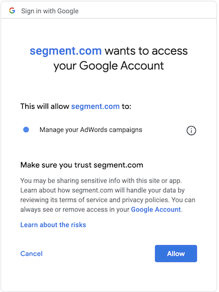Click "Learn about how segment.com will handle" line
Viewport: 219px width, 292px height.
click(x=103, y=190)
